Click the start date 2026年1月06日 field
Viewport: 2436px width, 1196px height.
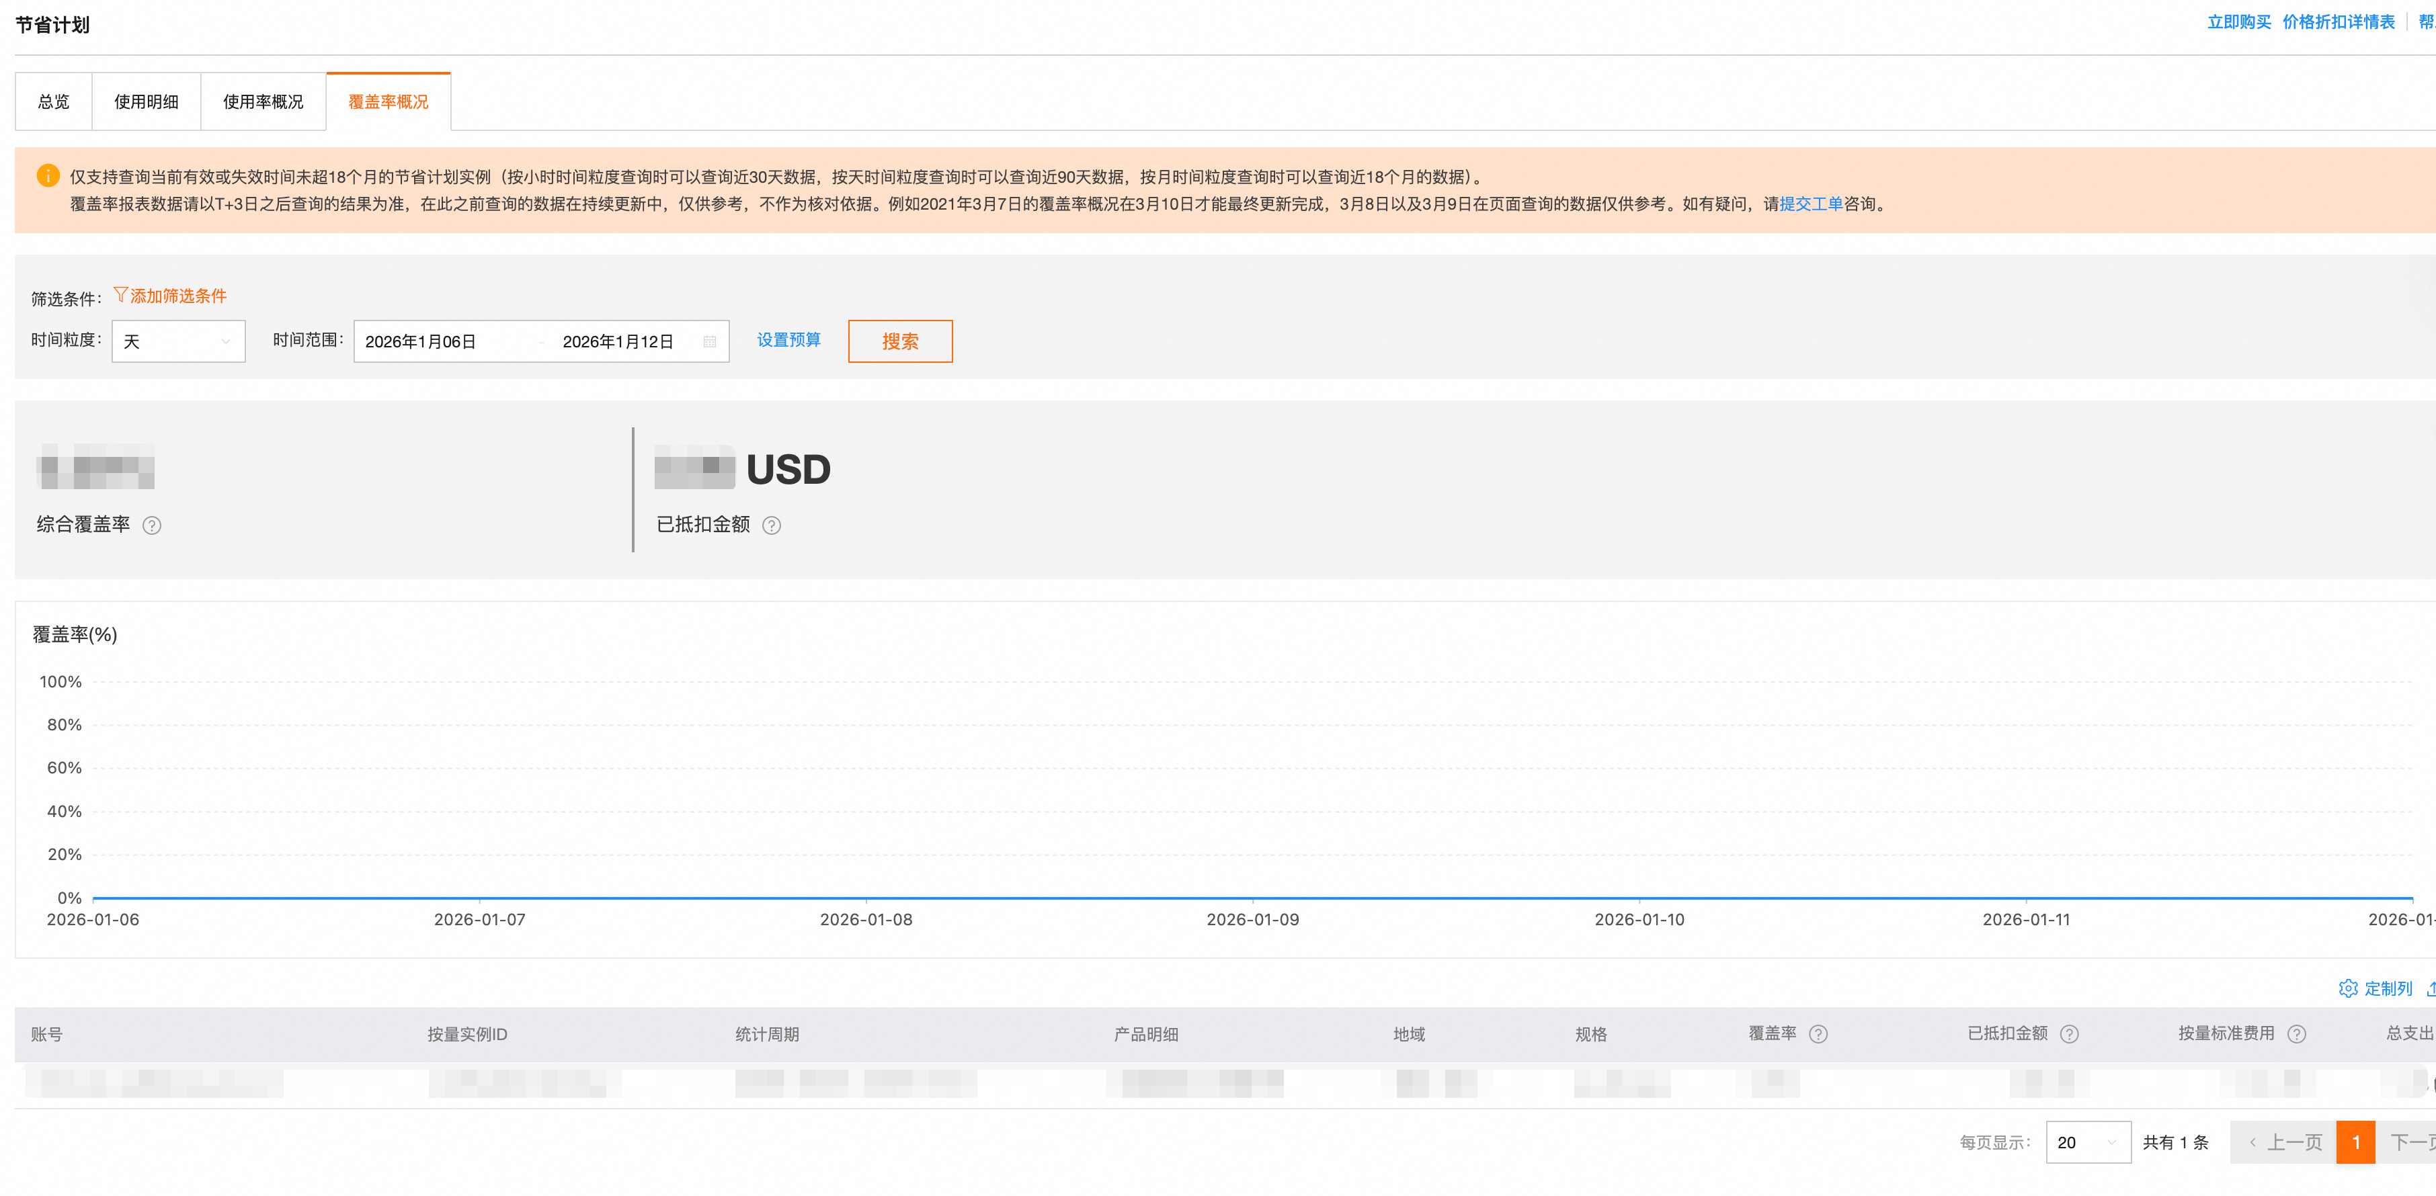click(421, 342)
